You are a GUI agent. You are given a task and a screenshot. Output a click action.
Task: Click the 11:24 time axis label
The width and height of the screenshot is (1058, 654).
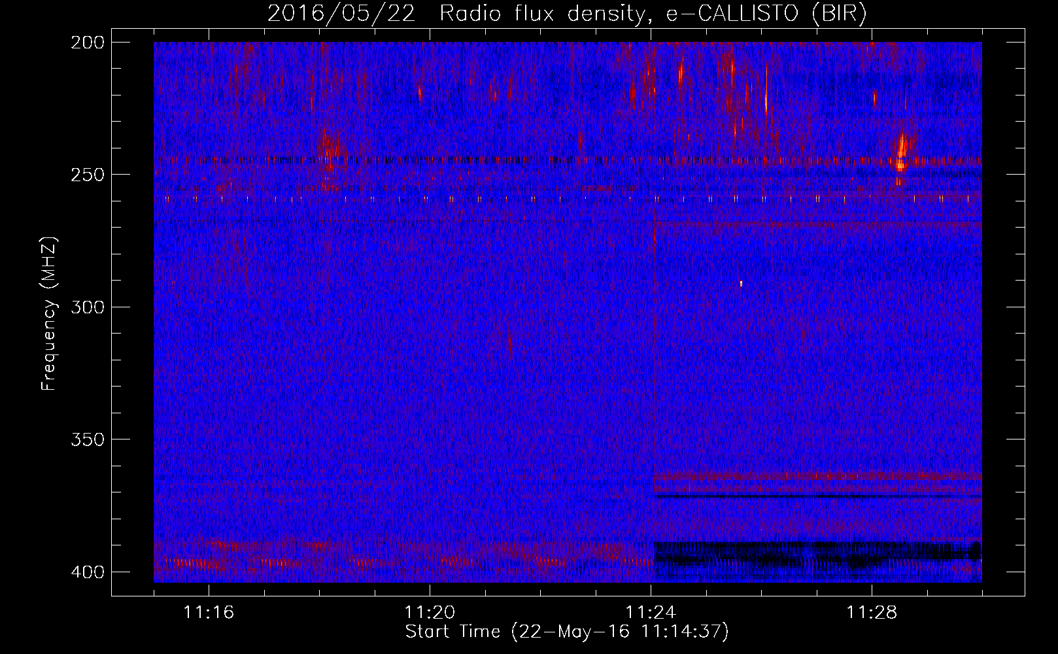tap(651, 613)
